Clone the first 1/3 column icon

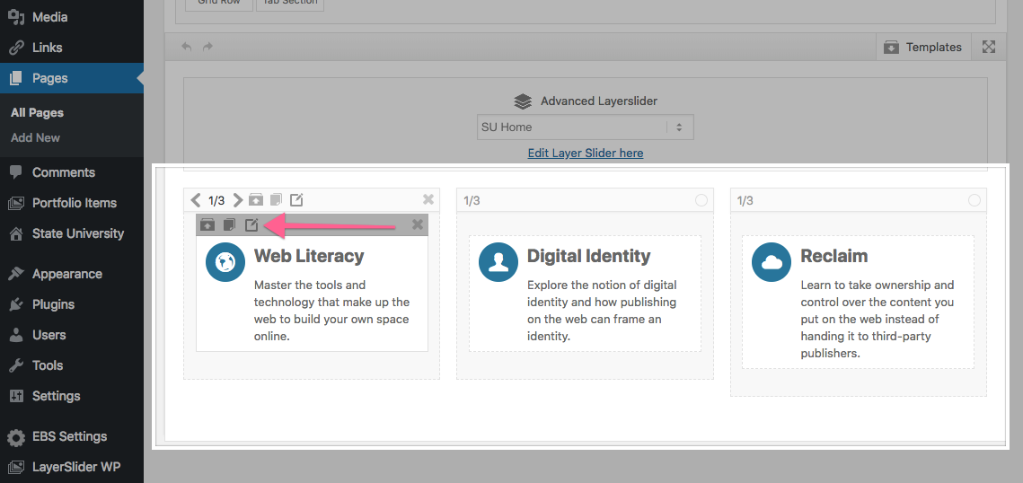tap(276, 199)
